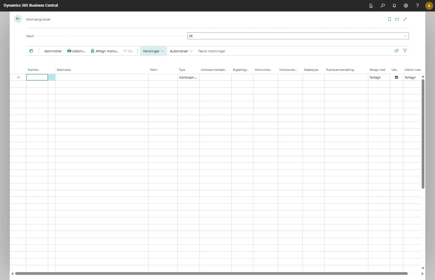Open the search magnifier in top bar

coord(383,6)
